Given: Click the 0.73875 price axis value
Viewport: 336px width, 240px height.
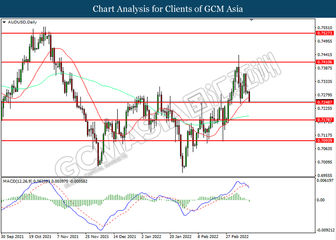Looking at the screenshot, I should pyautogui.click(x=325, y=68).
